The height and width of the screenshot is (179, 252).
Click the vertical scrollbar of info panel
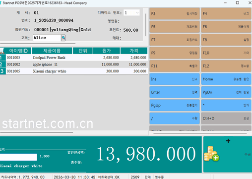coord(146,25)
